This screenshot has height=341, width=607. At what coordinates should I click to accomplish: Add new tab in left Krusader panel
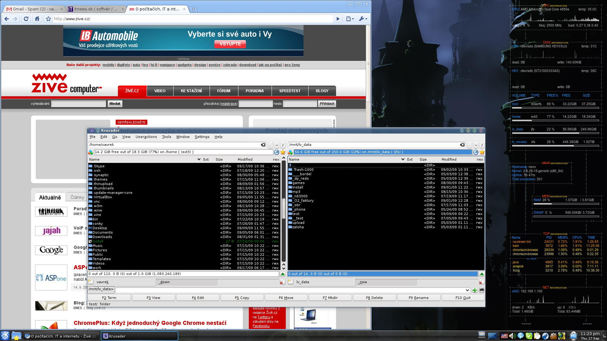click(x=90, y=282)
